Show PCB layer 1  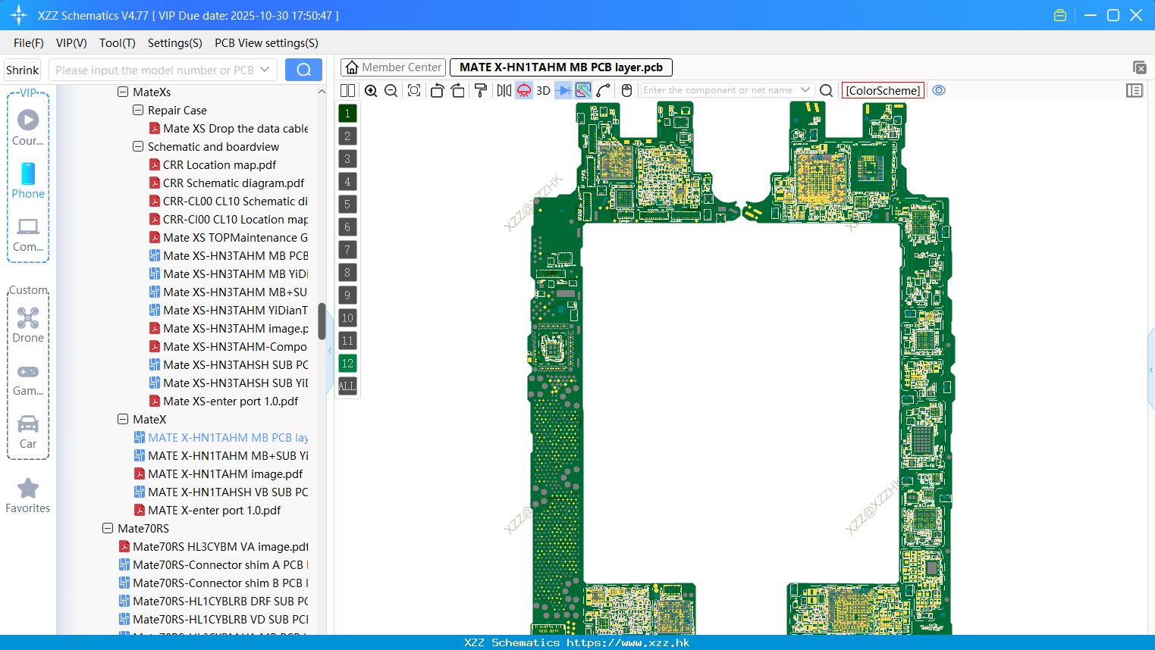[x=347, y=114]
